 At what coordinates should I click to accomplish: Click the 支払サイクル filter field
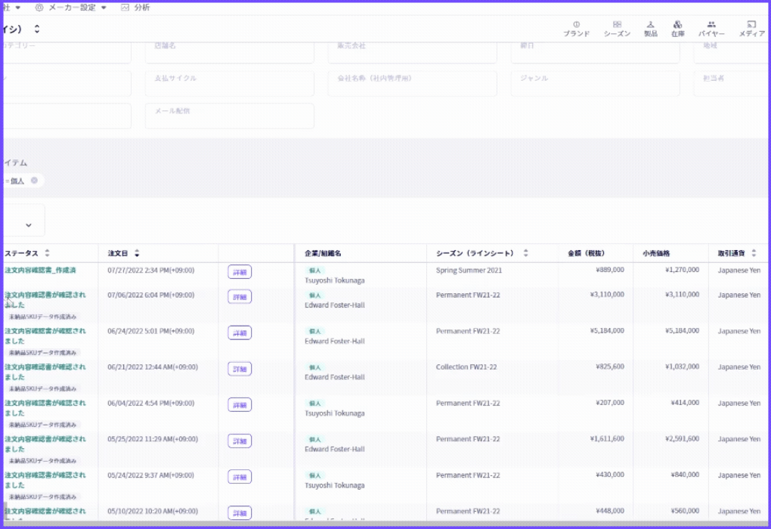230,84
